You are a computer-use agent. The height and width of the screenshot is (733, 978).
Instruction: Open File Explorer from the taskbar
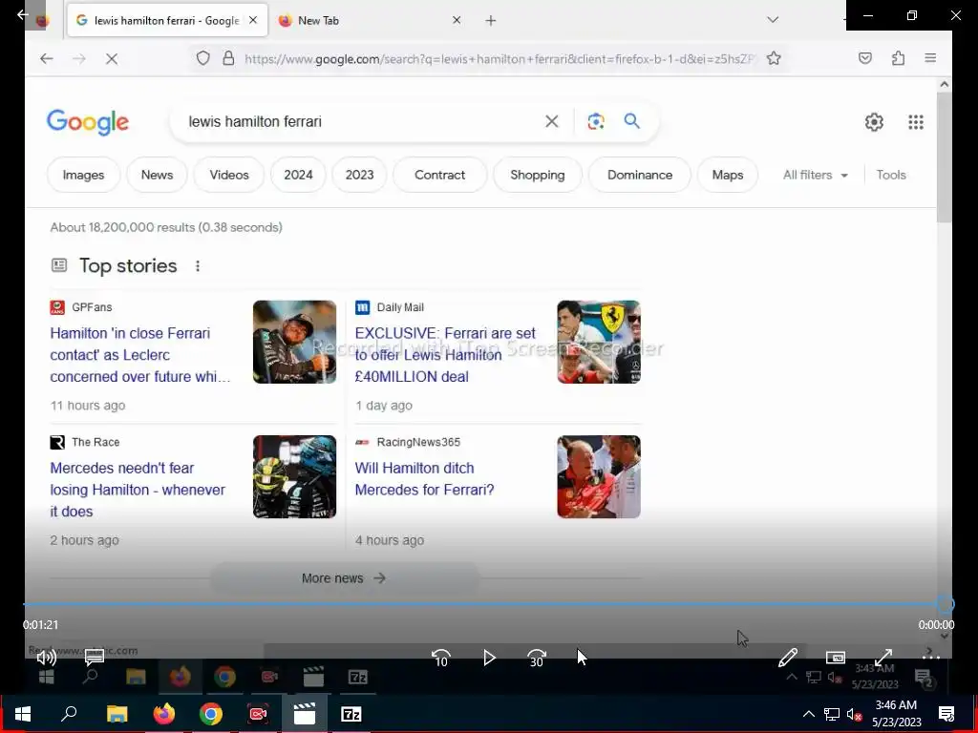coord(117,714)
